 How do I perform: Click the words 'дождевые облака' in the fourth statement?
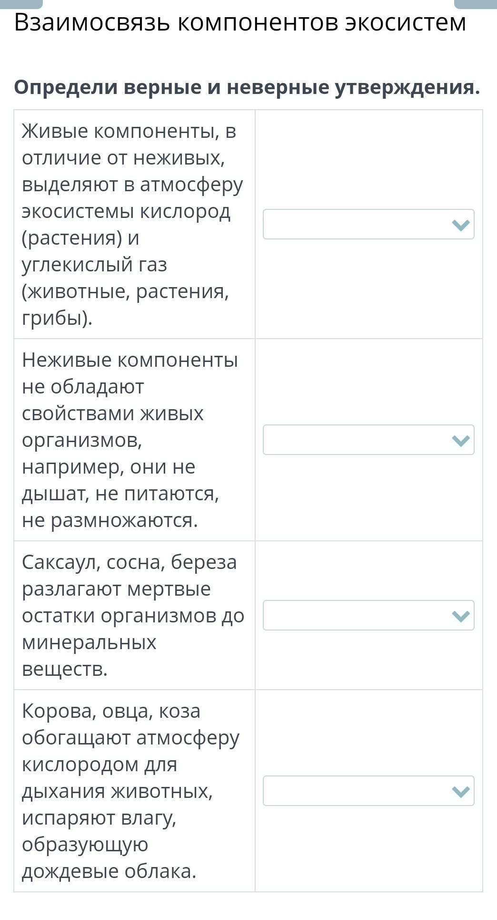tap(109, 871)
